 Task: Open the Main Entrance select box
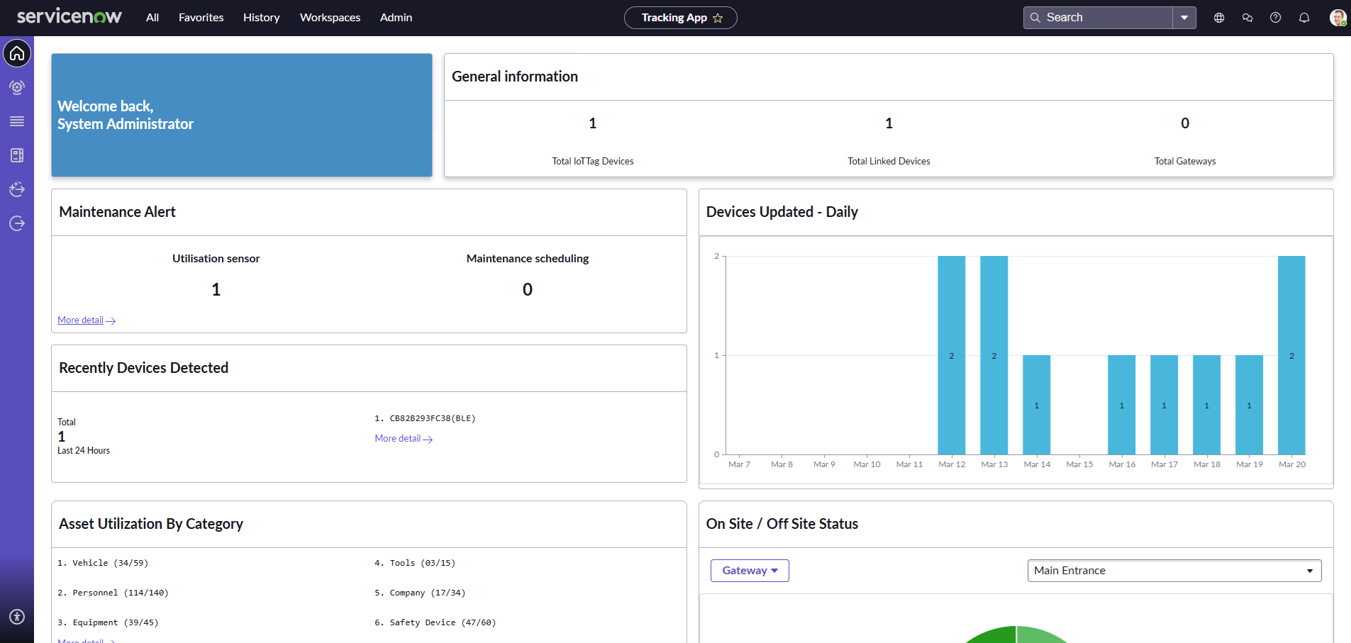pyautogui.click(x=1174, y=571)
